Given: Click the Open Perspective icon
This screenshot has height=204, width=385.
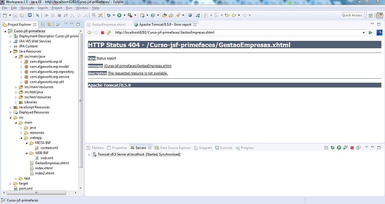Looking at the screenshot, I should pos(370,15).
